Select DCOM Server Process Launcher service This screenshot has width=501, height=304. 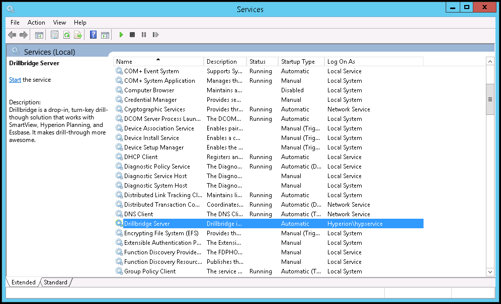click(x=162, y=119)
